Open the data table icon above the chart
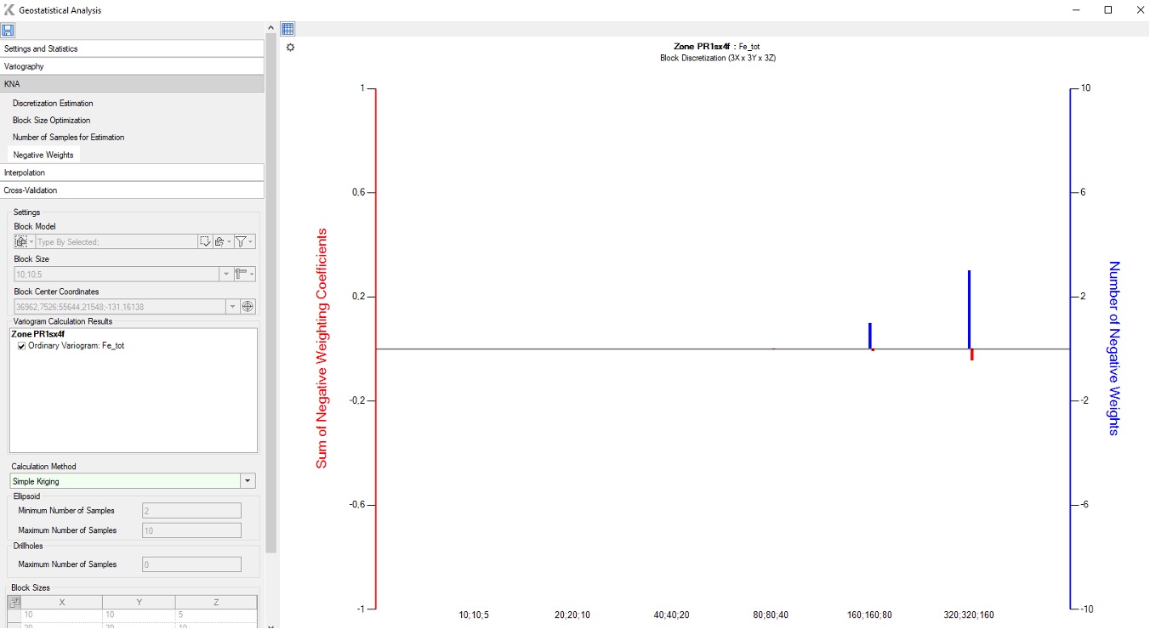 (x=287, y=30)
